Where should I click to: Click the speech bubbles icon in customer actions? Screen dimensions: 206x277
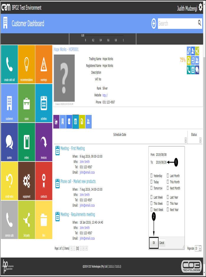[197, 70]
